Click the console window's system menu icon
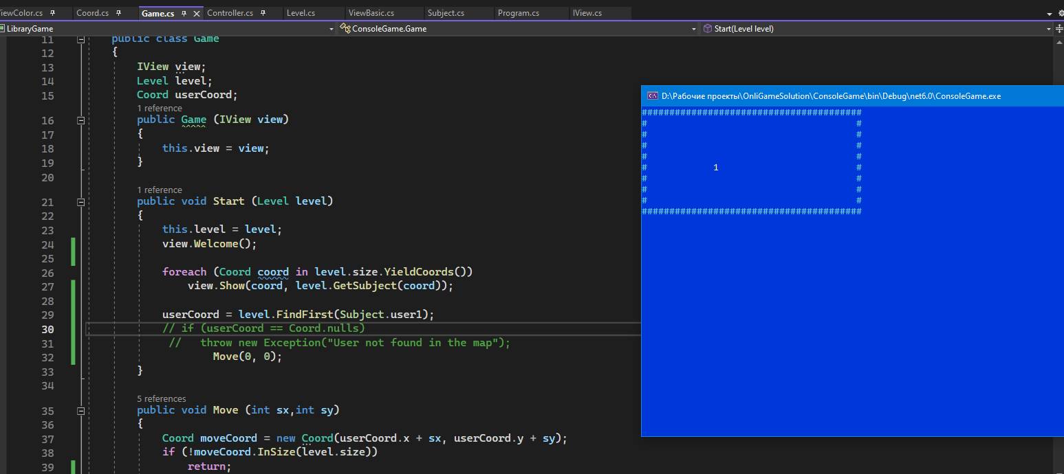Viewport: 1064px width, 474px height. [652, 96]
